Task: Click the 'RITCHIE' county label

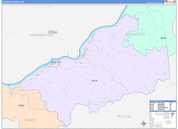Action: [124, 117]
